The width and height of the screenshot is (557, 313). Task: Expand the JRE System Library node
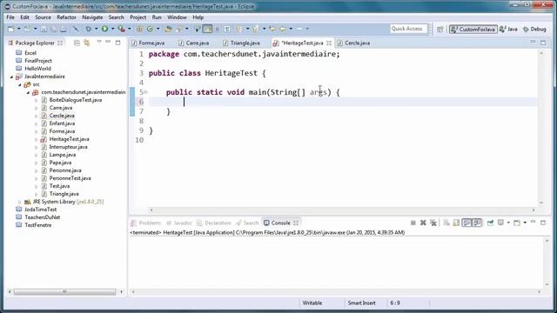[x=19, y=202]
